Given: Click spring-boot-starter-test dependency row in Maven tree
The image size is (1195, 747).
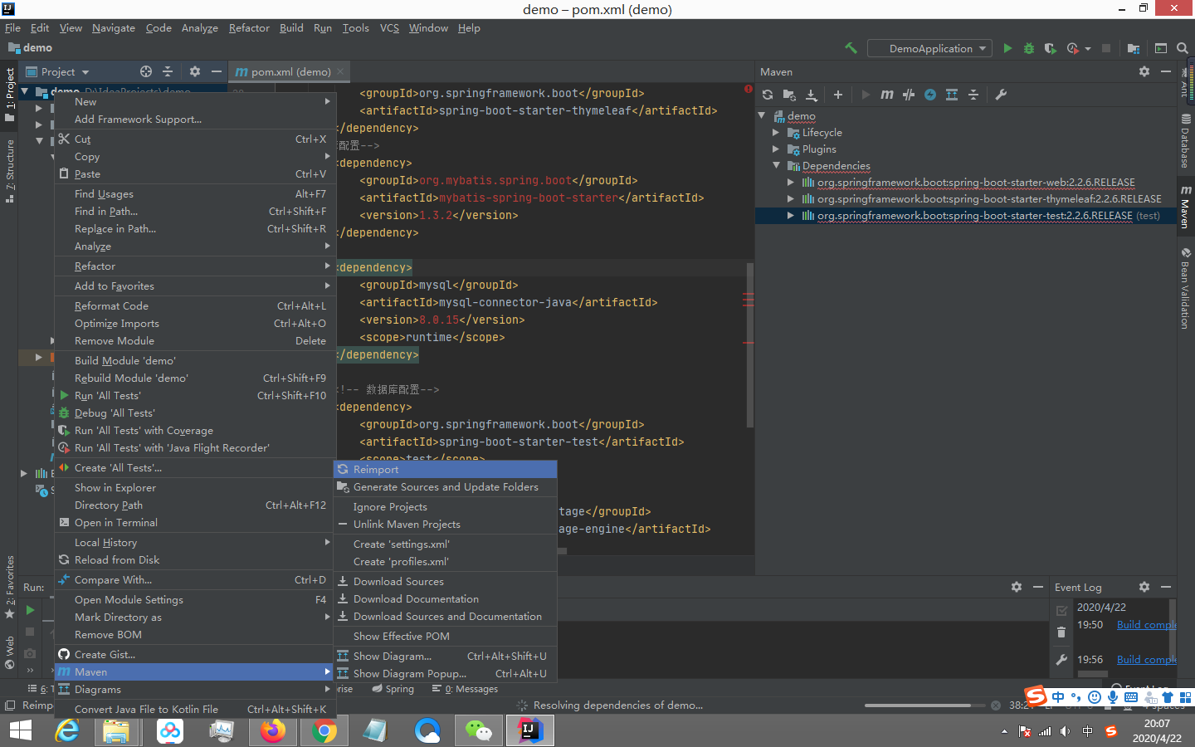Looking at the screenshot, I should (x=965, y=216).
